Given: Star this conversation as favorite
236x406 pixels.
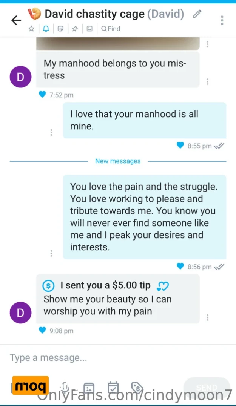Looking at the screenshot, I should 32,29.
